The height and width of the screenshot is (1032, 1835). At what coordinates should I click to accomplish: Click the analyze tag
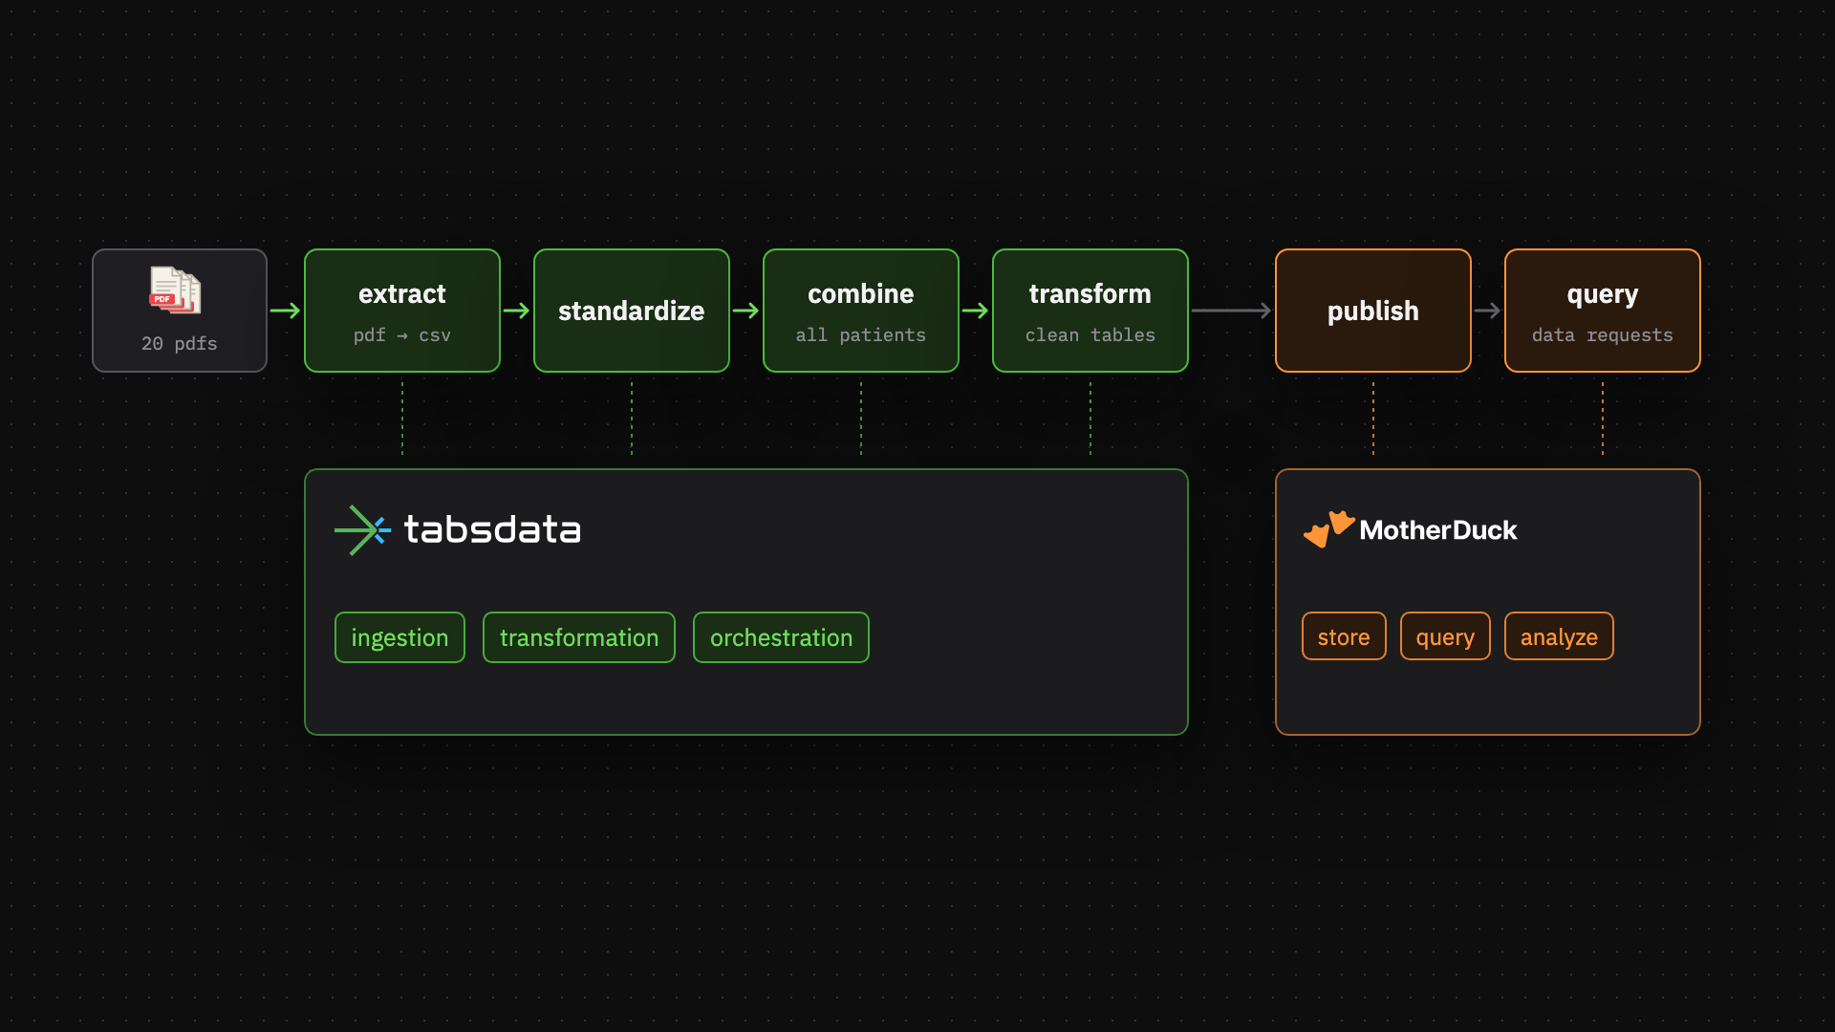point(1559,636)
